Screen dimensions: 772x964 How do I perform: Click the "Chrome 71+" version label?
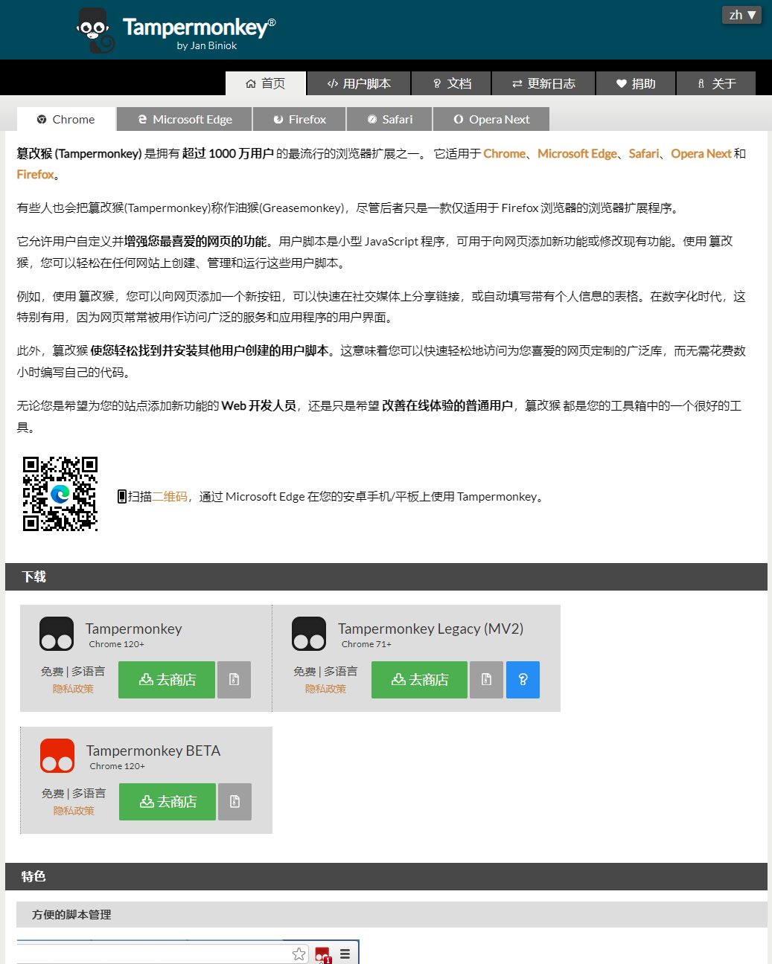point(366,644)
